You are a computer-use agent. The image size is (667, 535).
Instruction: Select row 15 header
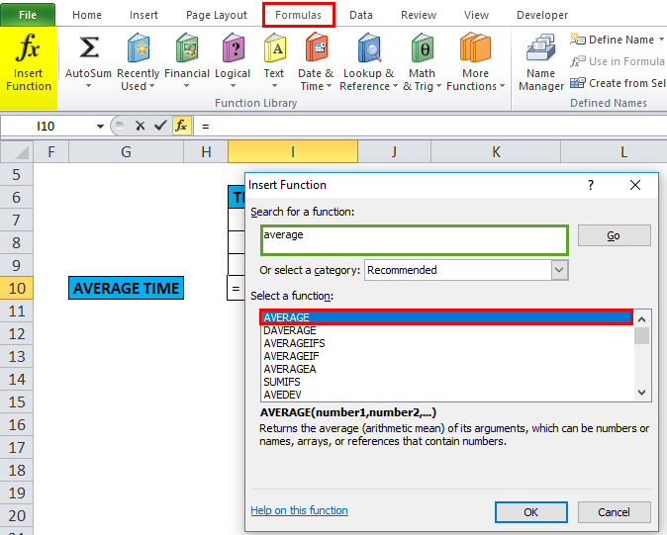tap(17, 402)
